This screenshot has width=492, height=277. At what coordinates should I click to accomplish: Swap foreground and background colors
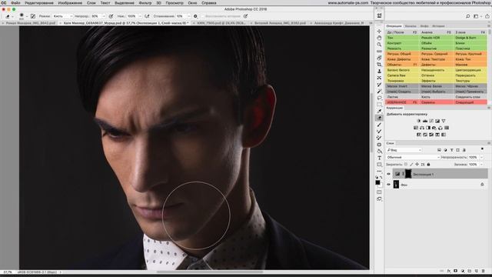[x=381, y=178]
